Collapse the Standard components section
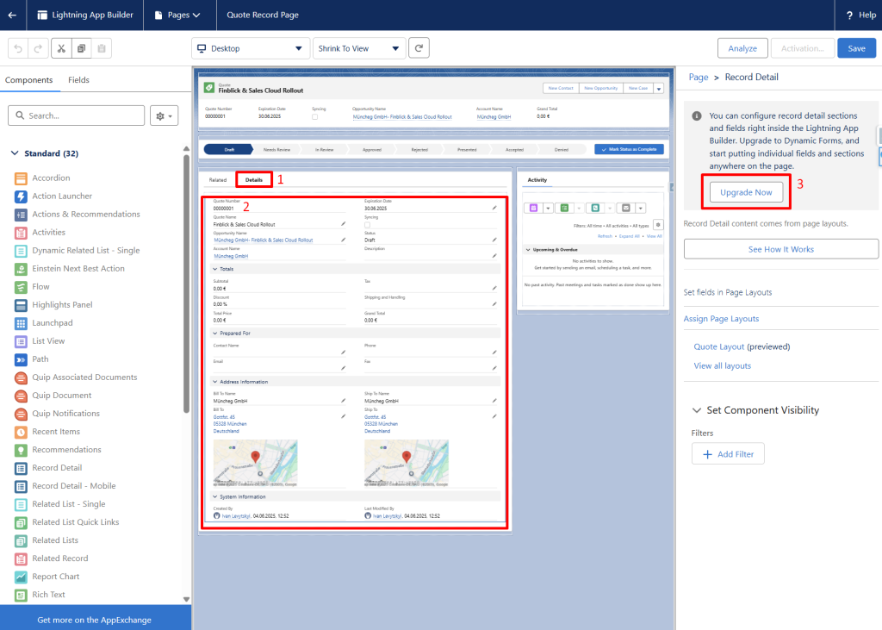882x630 pixels. click(x=15, y=153)
